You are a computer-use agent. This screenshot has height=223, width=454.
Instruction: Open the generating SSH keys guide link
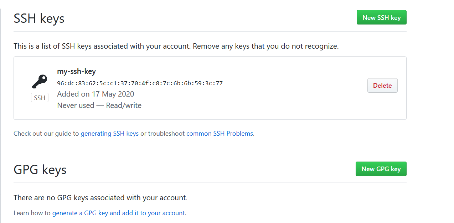(109, 134)
